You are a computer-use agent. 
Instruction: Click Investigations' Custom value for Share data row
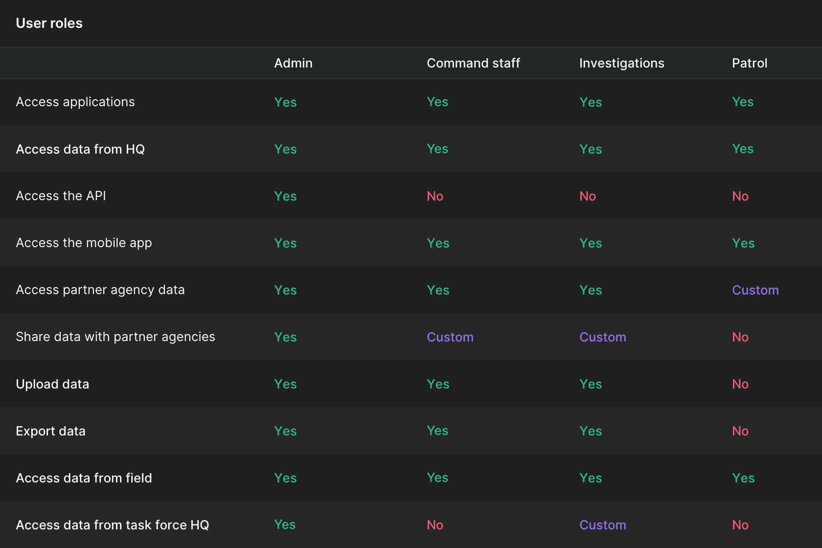(x=602, y=337)
